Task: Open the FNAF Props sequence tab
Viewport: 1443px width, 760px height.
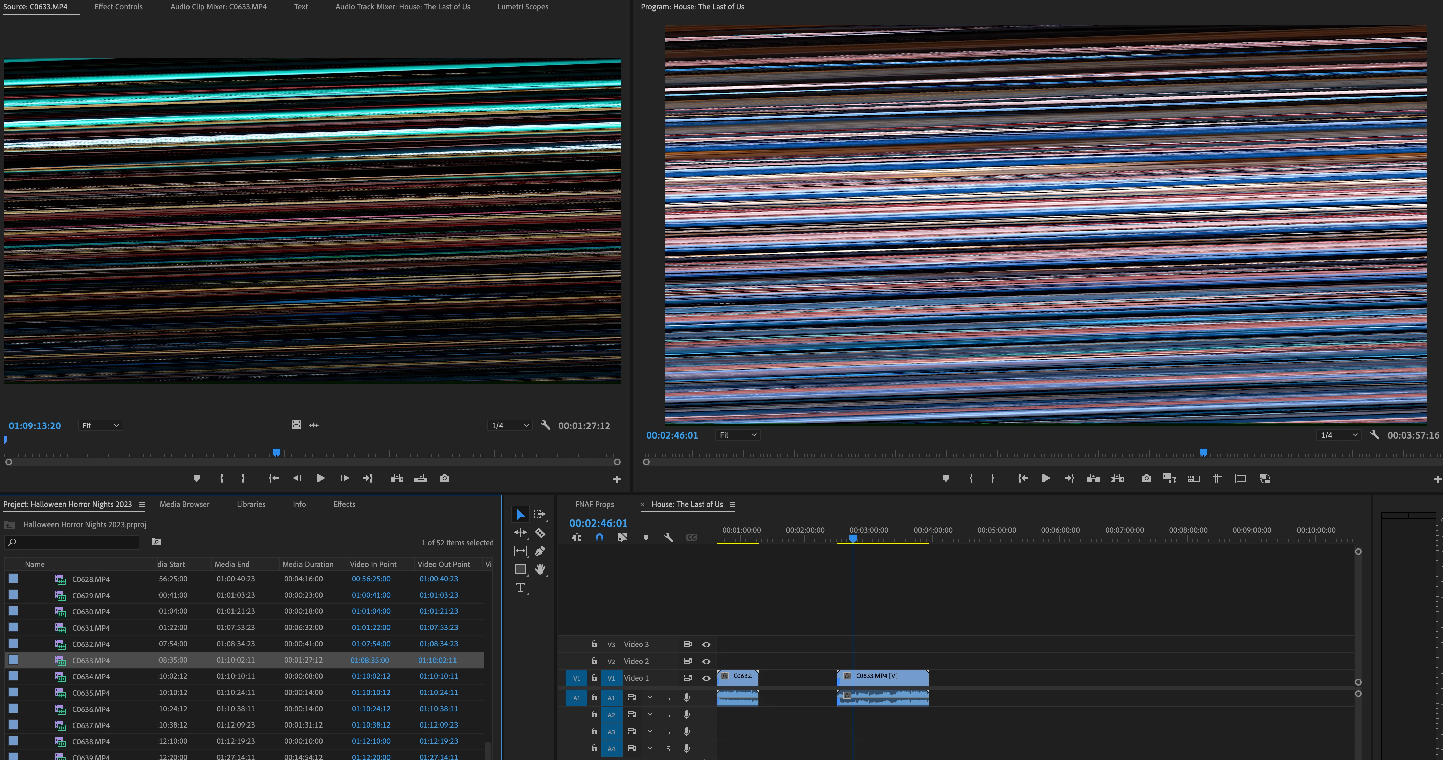Action: pyautogui.click(x=594, y=504)
